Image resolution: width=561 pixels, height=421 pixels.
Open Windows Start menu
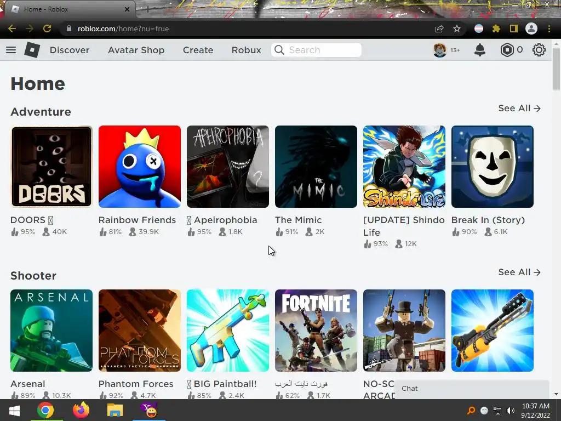(14, 410)
